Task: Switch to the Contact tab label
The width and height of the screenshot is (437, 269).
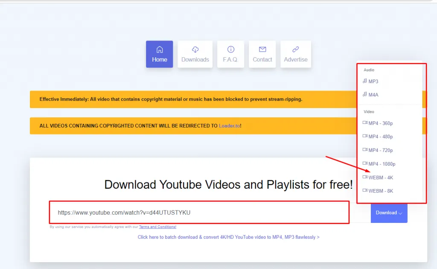Action: click(x=262, y=59)
